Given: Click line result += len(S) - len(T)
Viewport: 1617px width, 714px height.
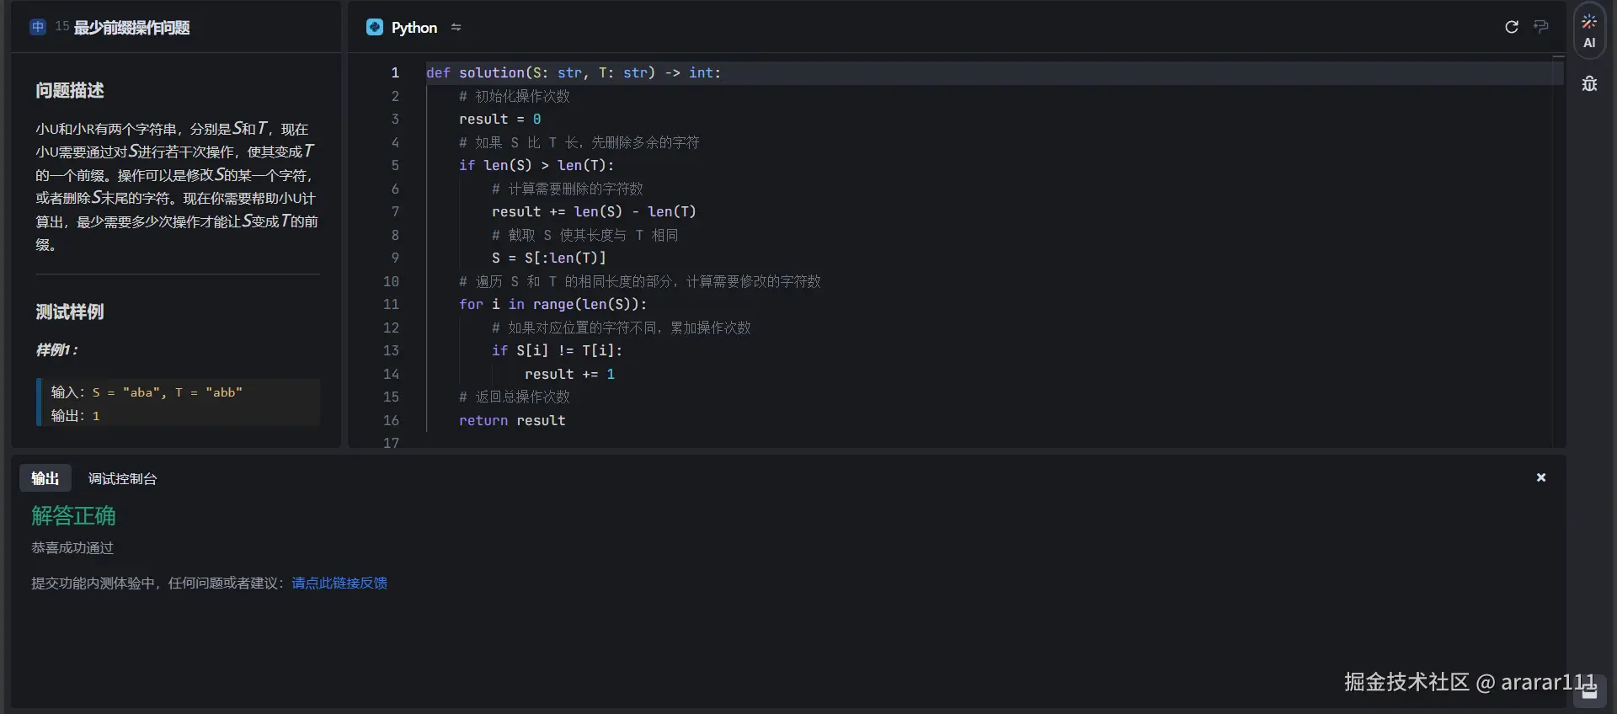Looking at the screenshot, I should click(x=594, y=211).
